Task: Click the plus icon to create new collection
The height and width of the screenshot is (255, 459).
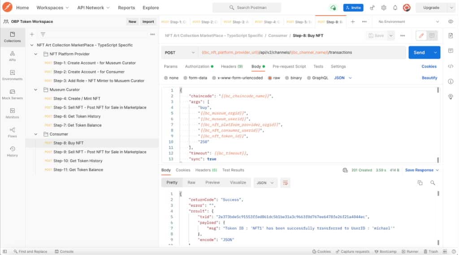Action: (32, 34)
